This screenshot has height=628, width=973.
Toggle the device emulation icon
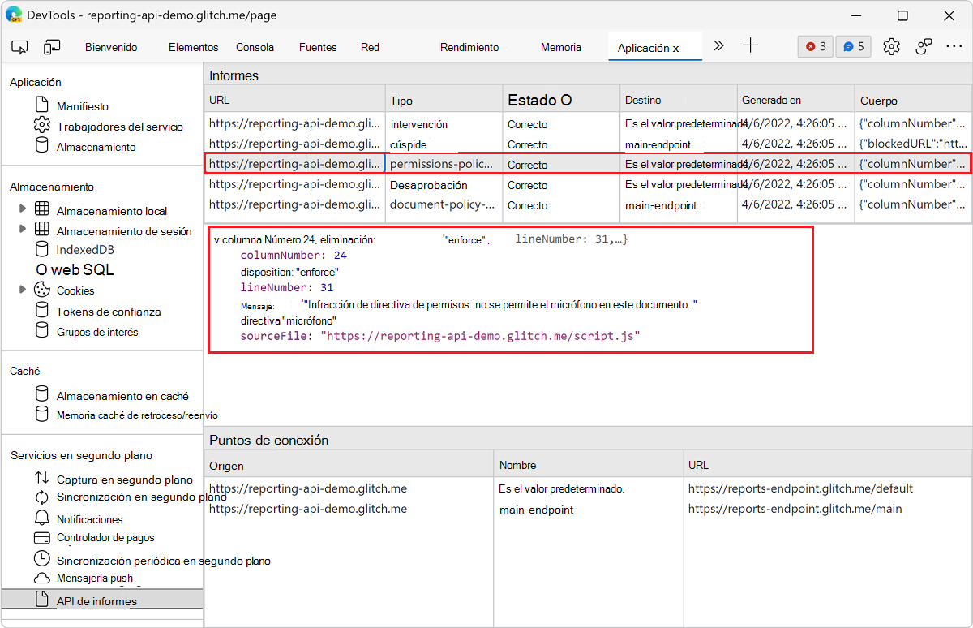click(51, 47)
